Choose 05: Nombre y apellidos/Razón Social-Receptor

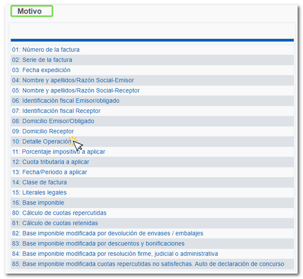(76, 91)
